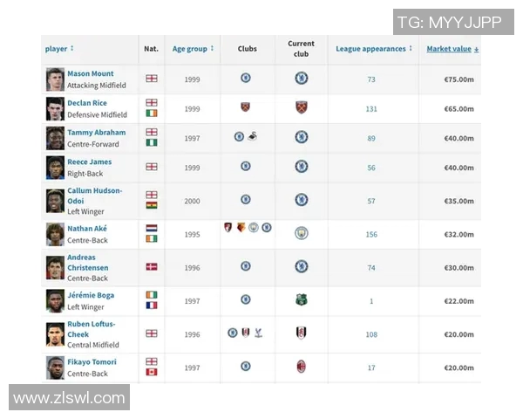The width and height of the screenshot is (523, 419).
Task: Click Andreas Christensen's Denmark flag icon
Action: 152,266
